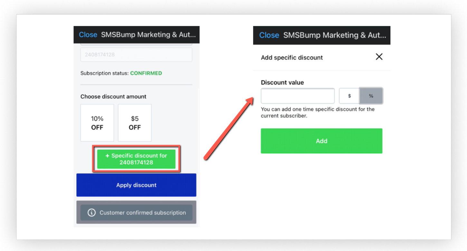Viewport: 467px width, 251px height.
Task: Click the info icon in subscription banner
Action: point(91,213)
